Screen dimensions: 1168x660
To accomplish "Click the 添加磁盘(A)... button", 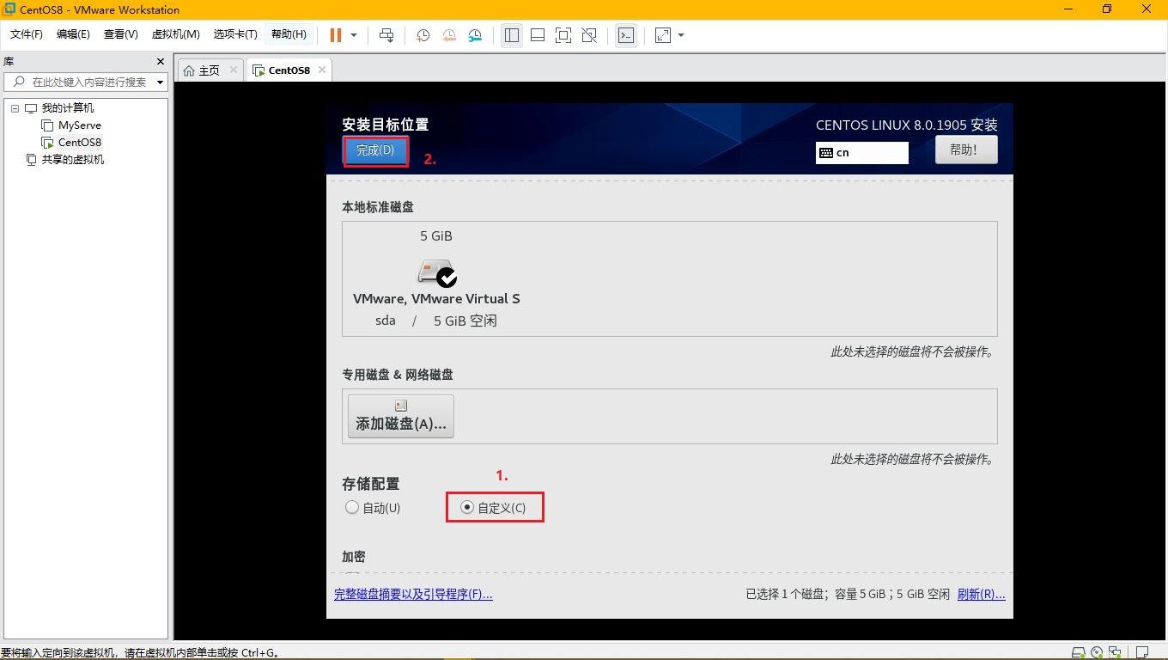I will point(401,416).
